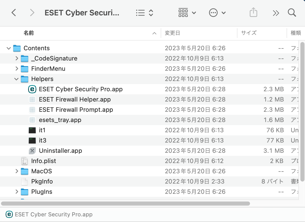Click the PlugIns folder icon
Image resolution: width=305 pixels, height=222 pixels.
(x=25, y=192)
